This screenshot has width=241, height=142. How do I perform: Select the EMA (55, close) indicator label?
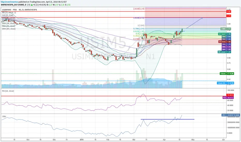pos(9,26)
